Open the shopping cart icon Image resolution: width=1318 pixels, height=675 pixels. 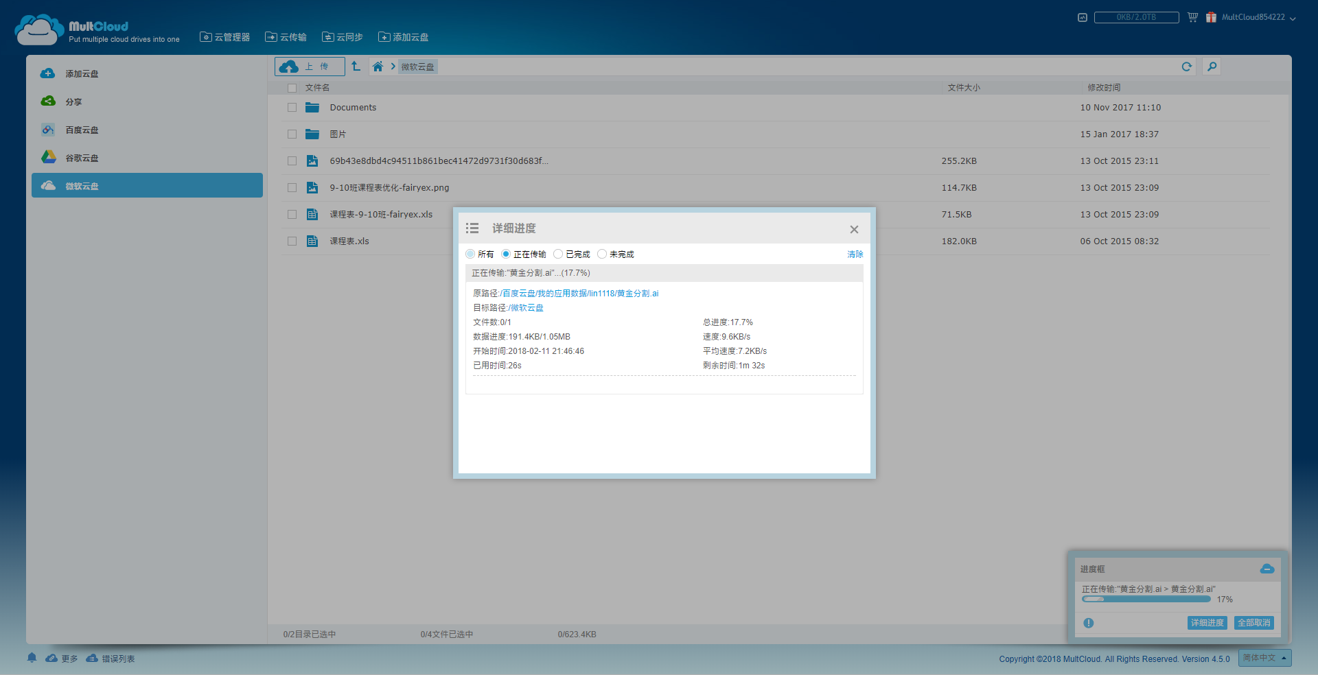tap(1192, 17)
